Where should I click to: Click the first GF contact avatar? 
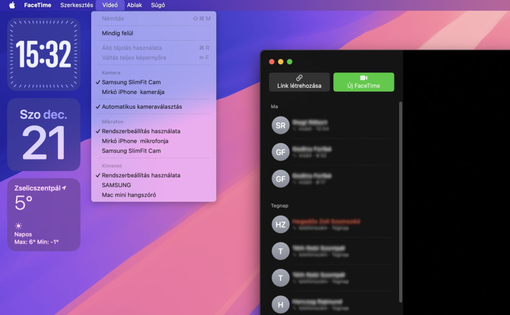(280, 152)
